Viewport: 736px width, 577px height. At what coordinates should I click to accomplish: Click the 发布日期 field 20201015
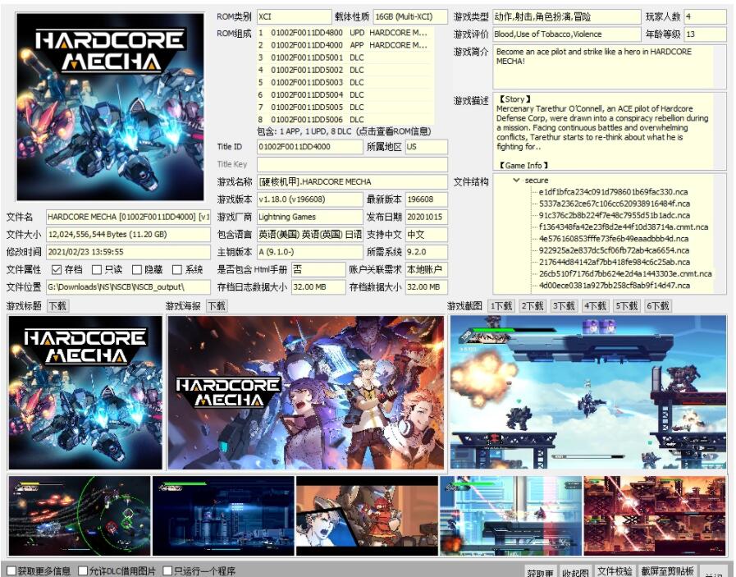(x=426, y=217)
